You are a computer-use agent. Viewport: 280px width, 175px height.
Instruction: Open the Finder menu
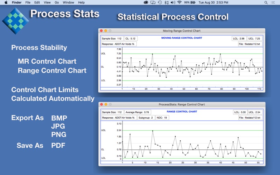tap(16, 2)
